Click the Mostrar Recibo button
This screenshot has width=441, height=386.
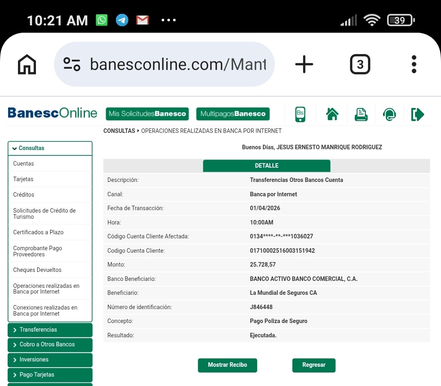click(227, 365)
